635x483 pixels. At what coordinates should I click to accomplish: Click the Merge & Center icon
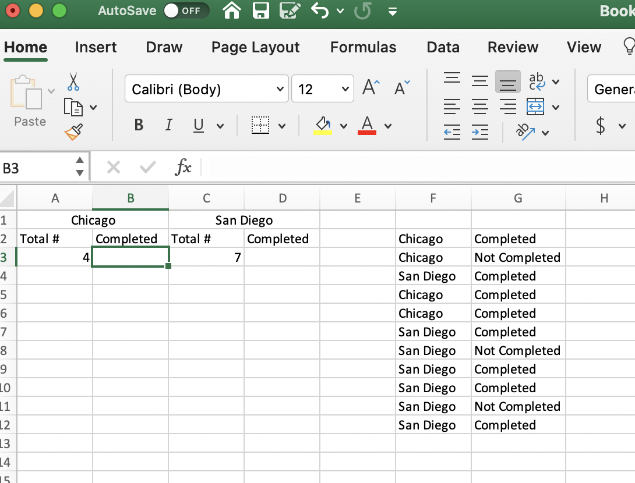(x=535, y=106)
